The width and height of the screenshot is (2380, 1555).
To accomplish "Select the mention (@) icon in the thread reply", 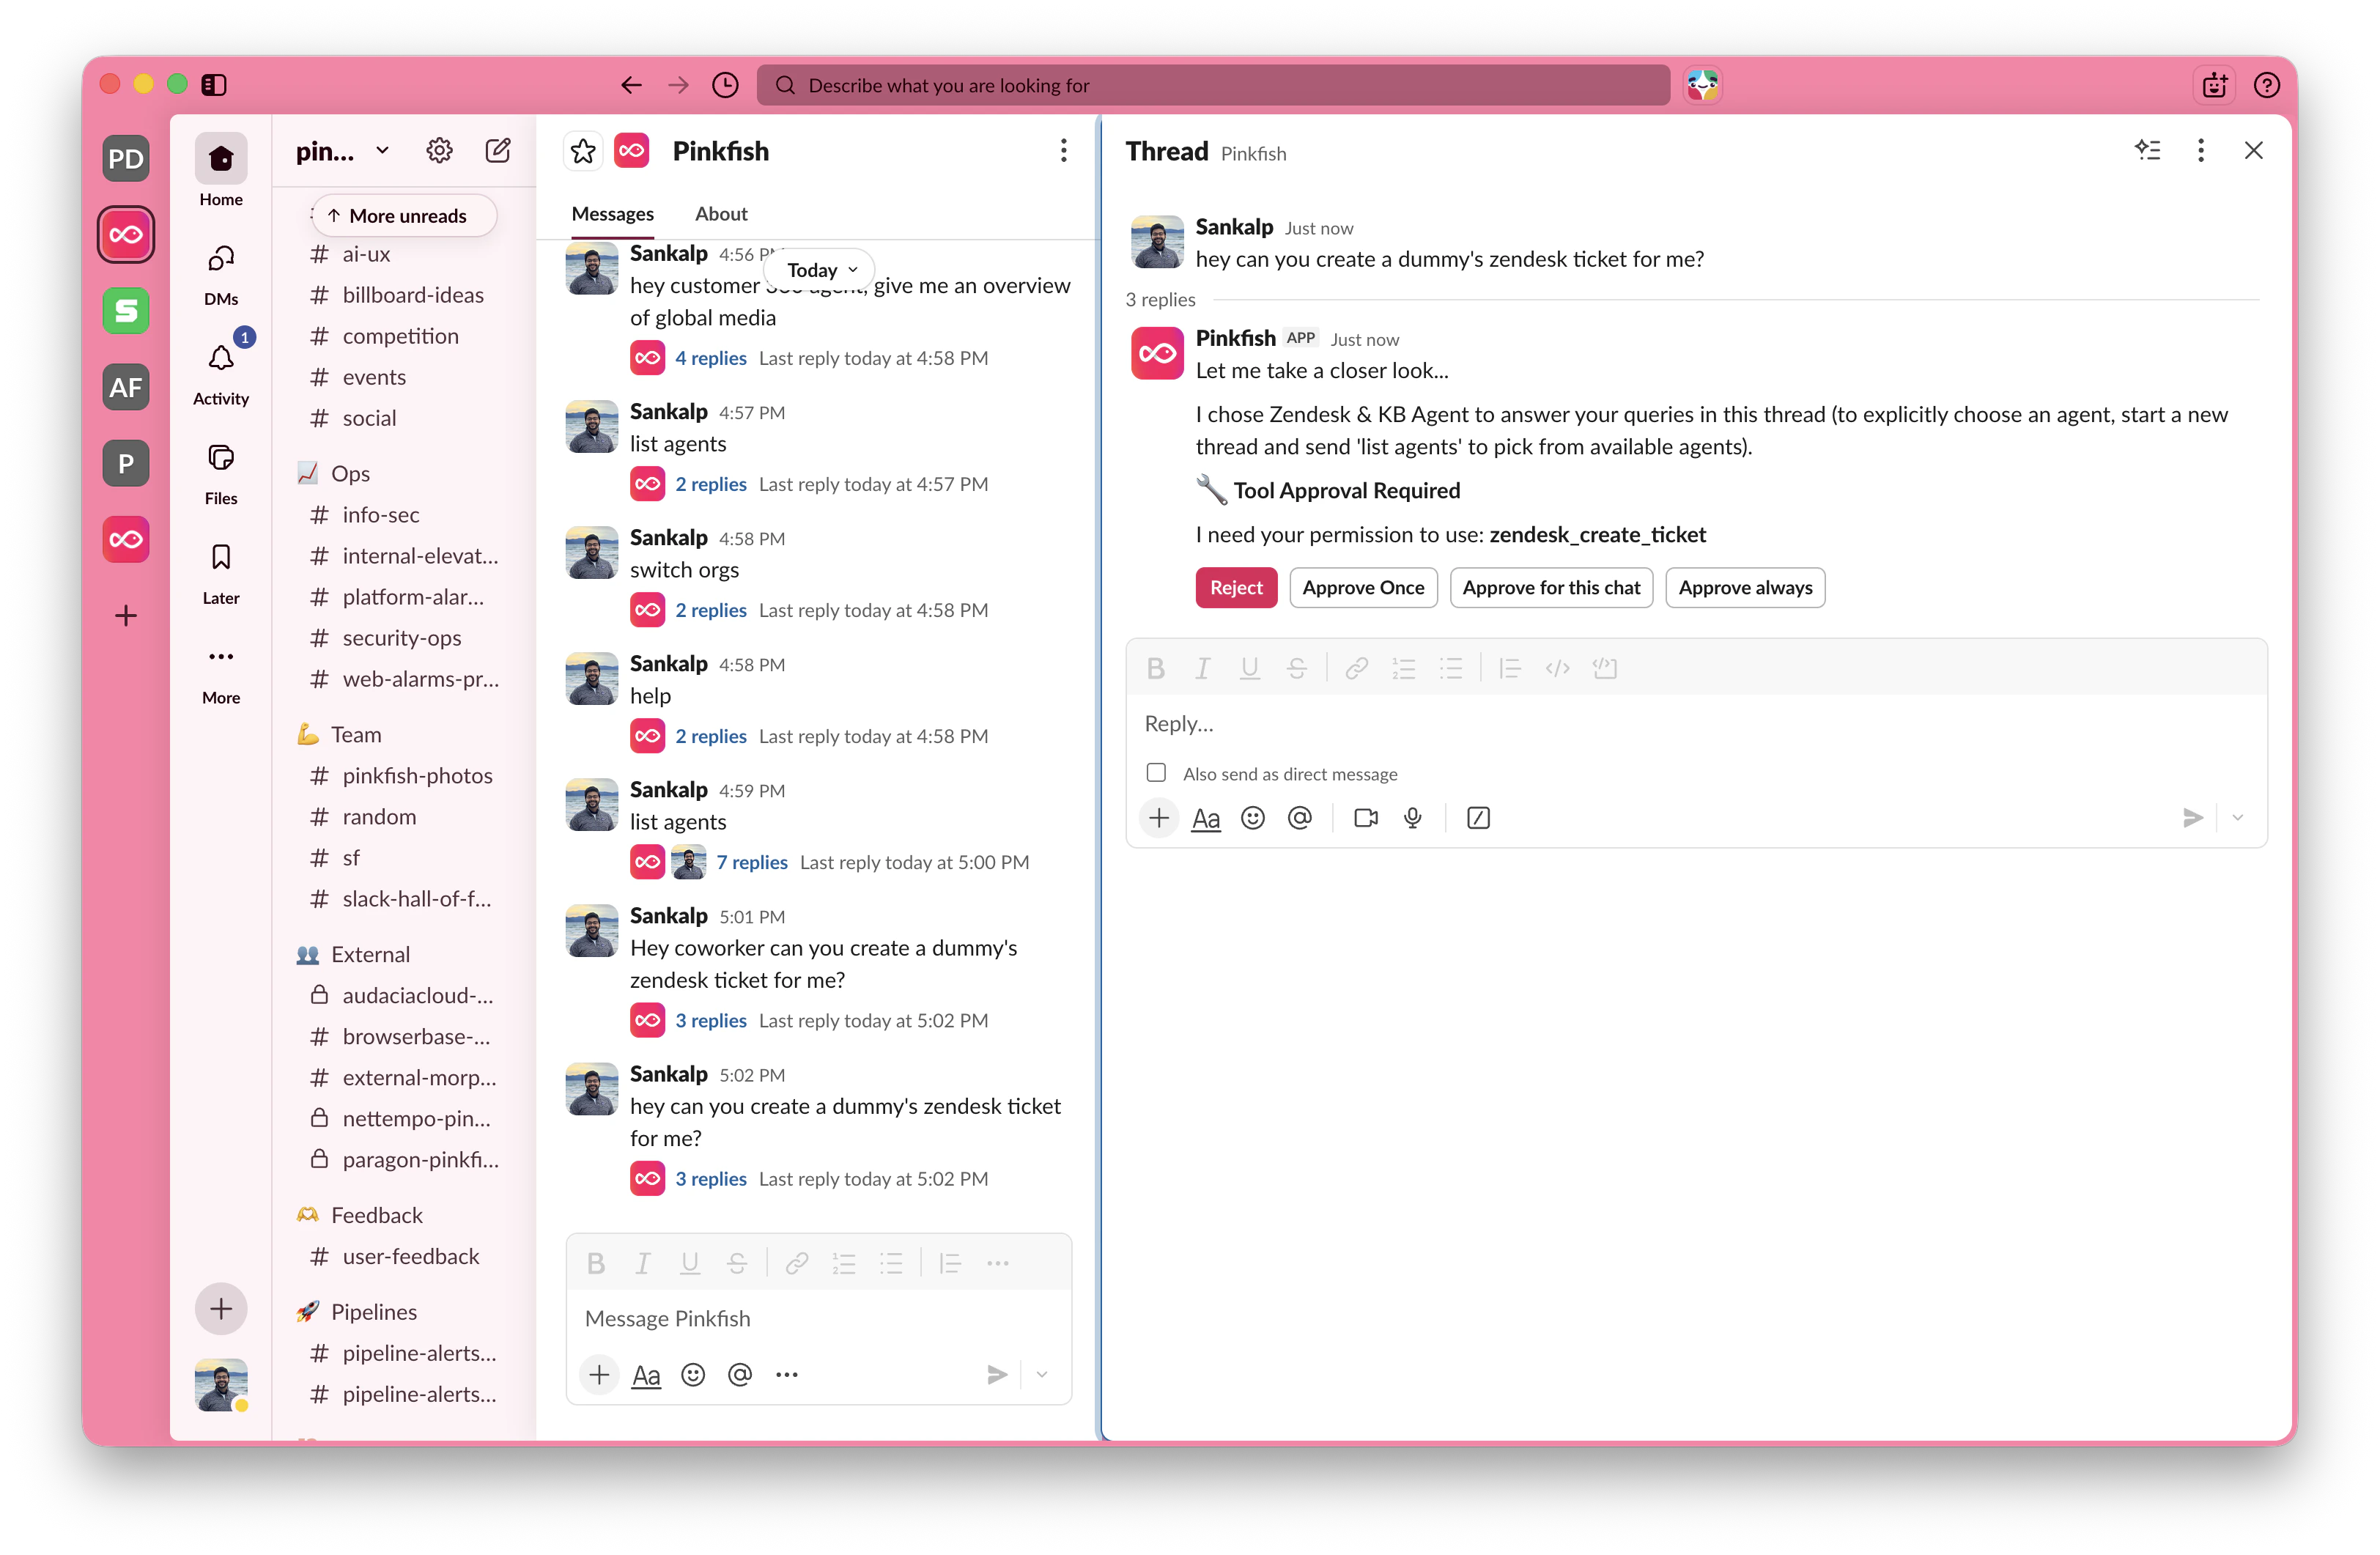I will click(1300, 818).
